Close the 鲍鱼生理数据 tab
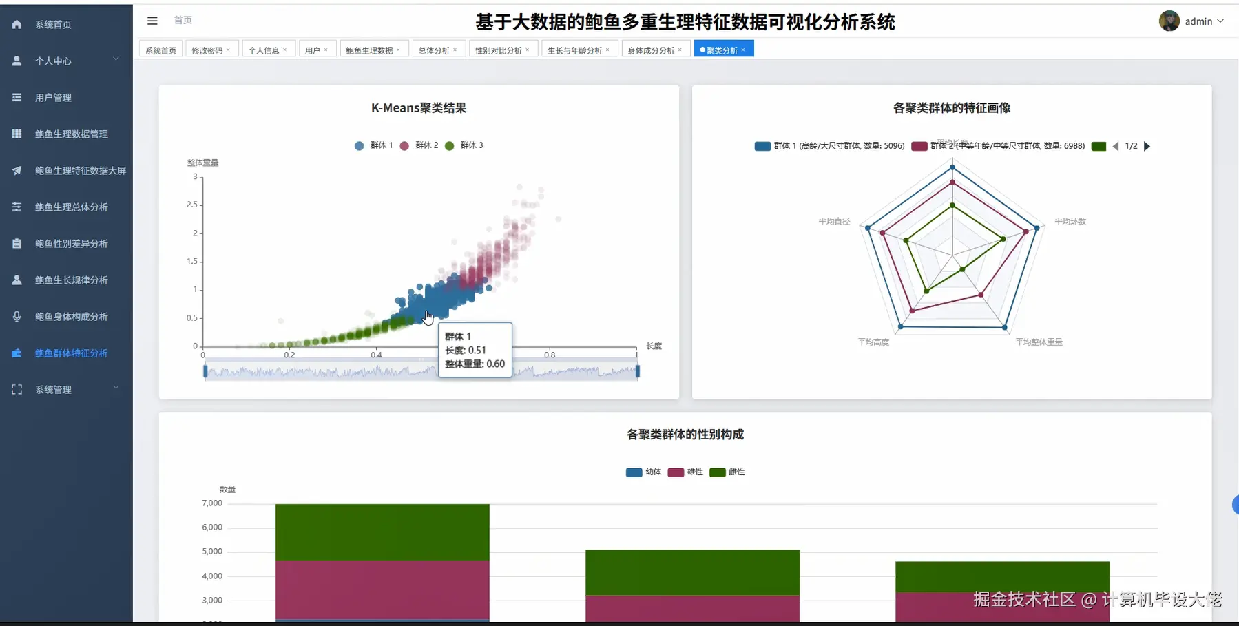Image resolution: width=1239 pixels, height=626 pixels. tap(398, 50)
